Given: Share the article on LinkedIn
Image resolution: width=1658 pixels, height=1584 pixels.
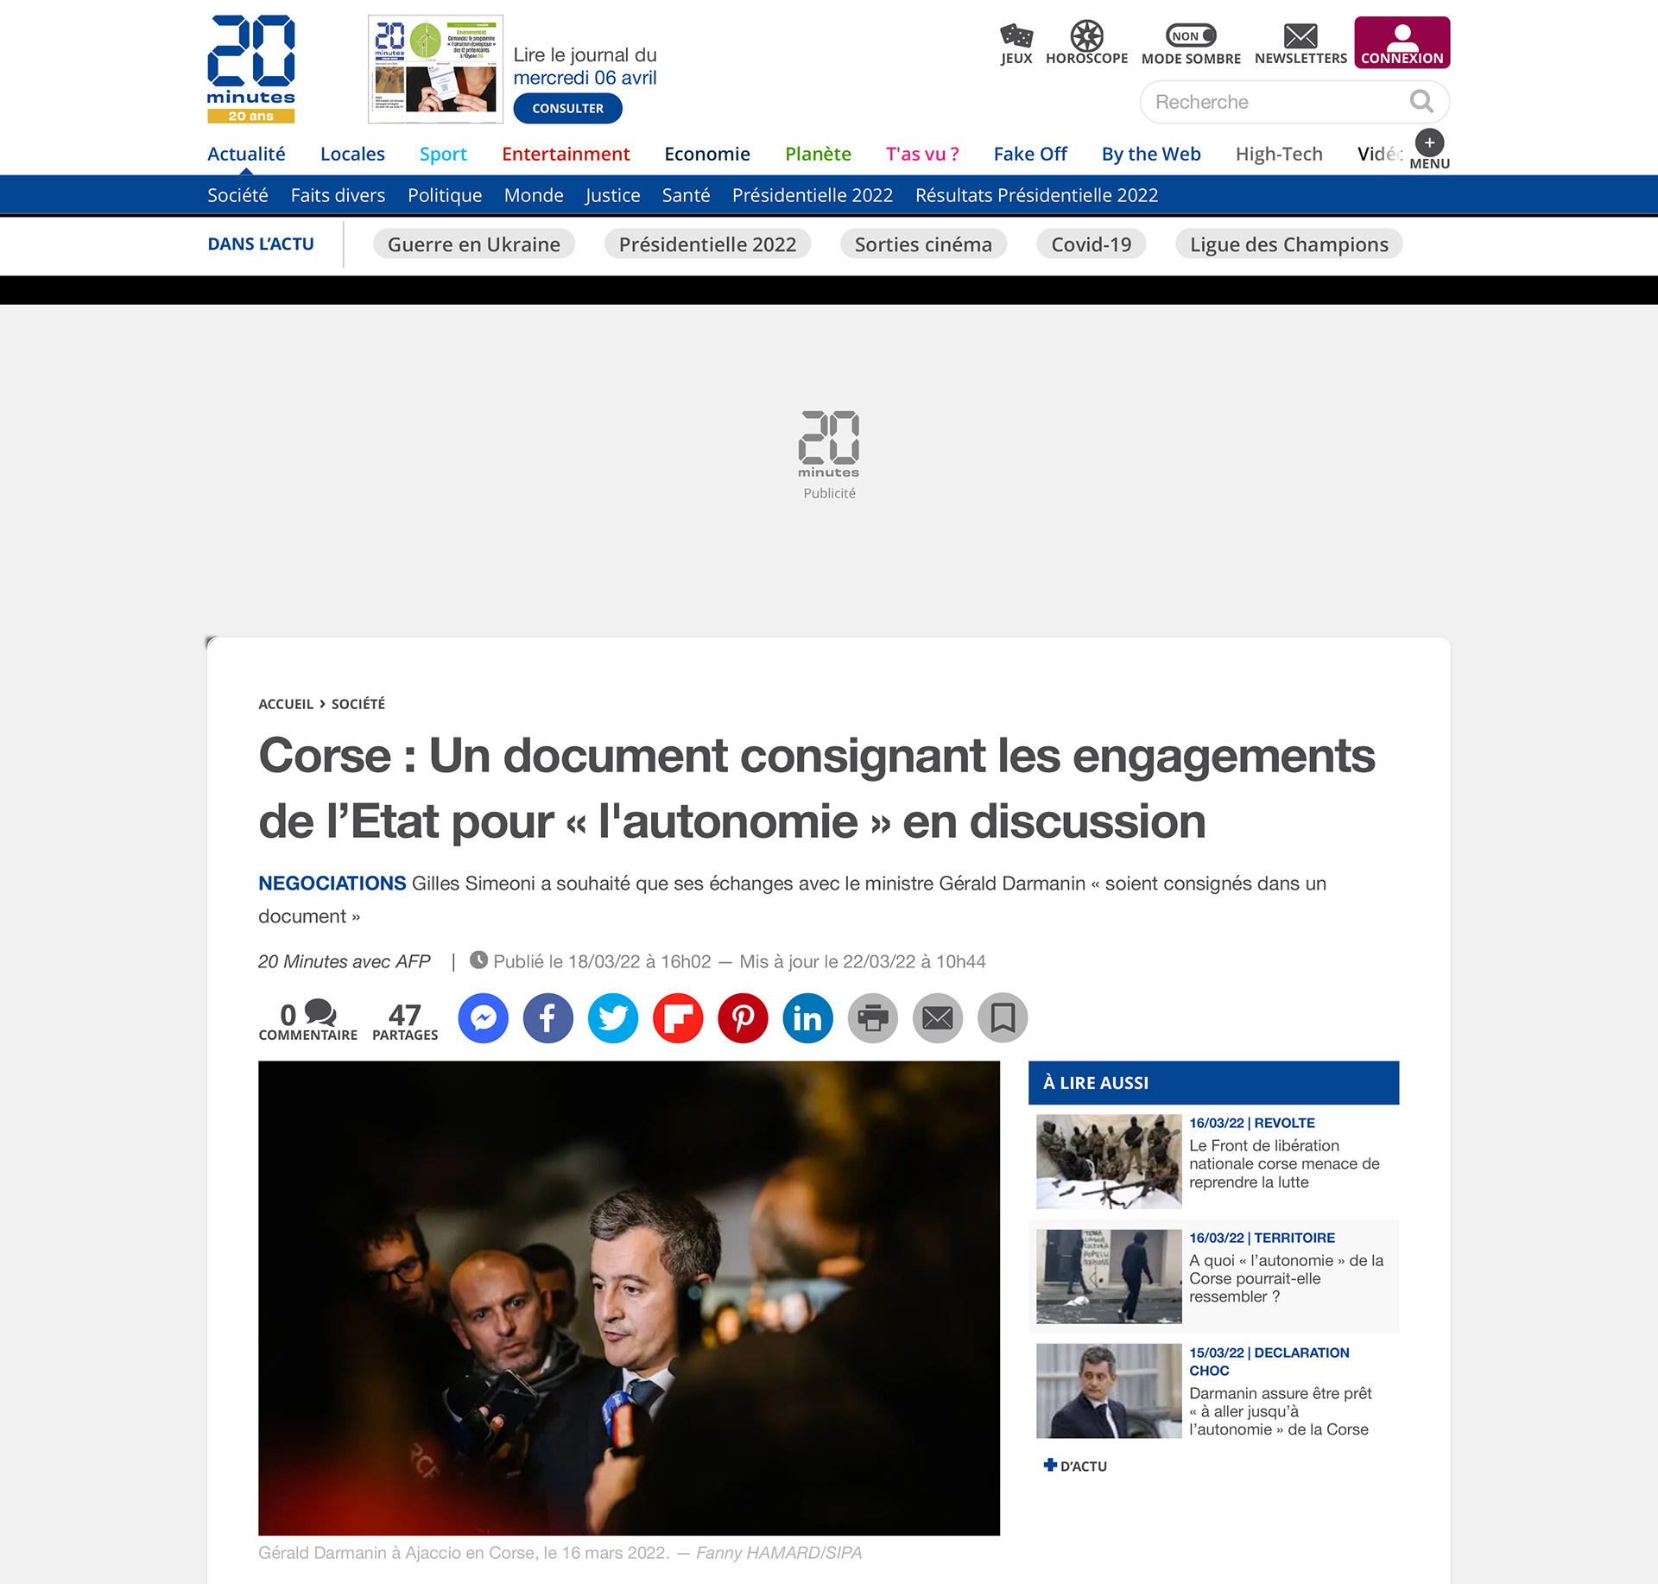Looking at the screenshot, I should tap(807, 1018).
